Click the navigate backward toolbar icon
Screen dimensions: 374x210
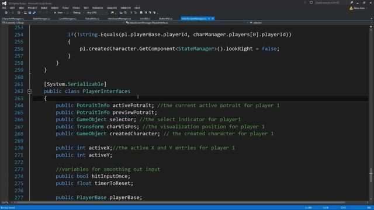pos(6,13)
